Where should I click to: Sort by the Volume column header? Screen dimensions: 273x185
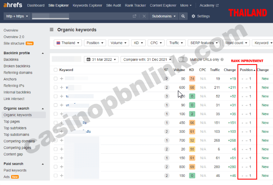179,70
